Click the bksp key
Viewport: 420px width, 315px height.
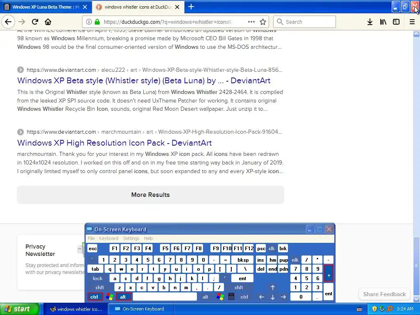point(243,260)
